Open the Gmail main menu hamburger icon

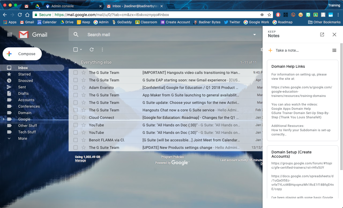[10, 35]
